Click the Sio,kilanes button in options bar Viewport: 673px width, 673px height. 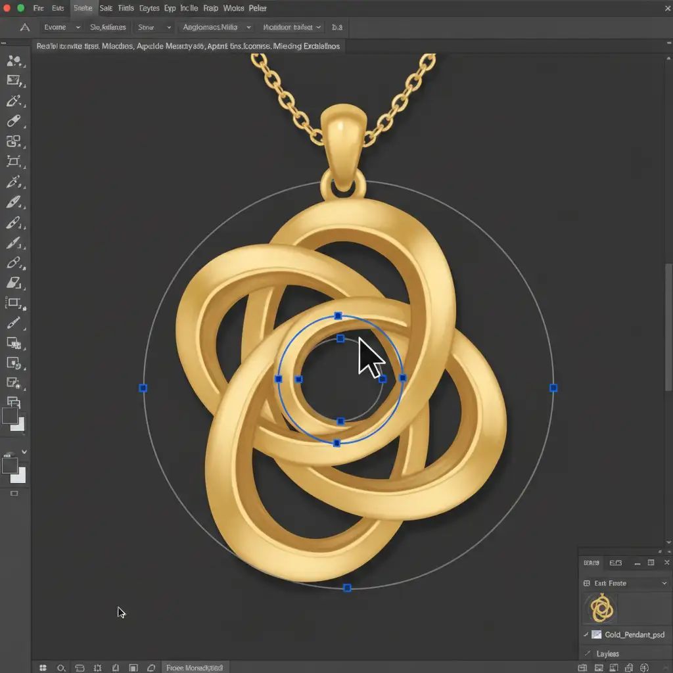[x=108, y=28]
